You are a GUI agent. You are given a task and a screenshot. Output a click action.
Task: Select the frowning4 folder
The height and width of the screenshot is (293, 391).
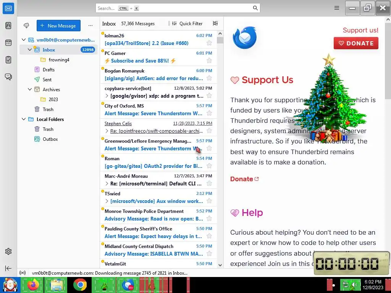point(58,60)
